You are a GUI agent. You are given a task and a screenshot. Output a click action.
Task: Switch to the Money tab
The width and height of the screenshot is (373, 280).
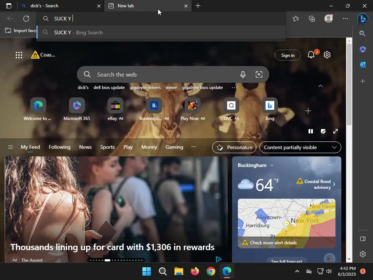tap(149, 147)
